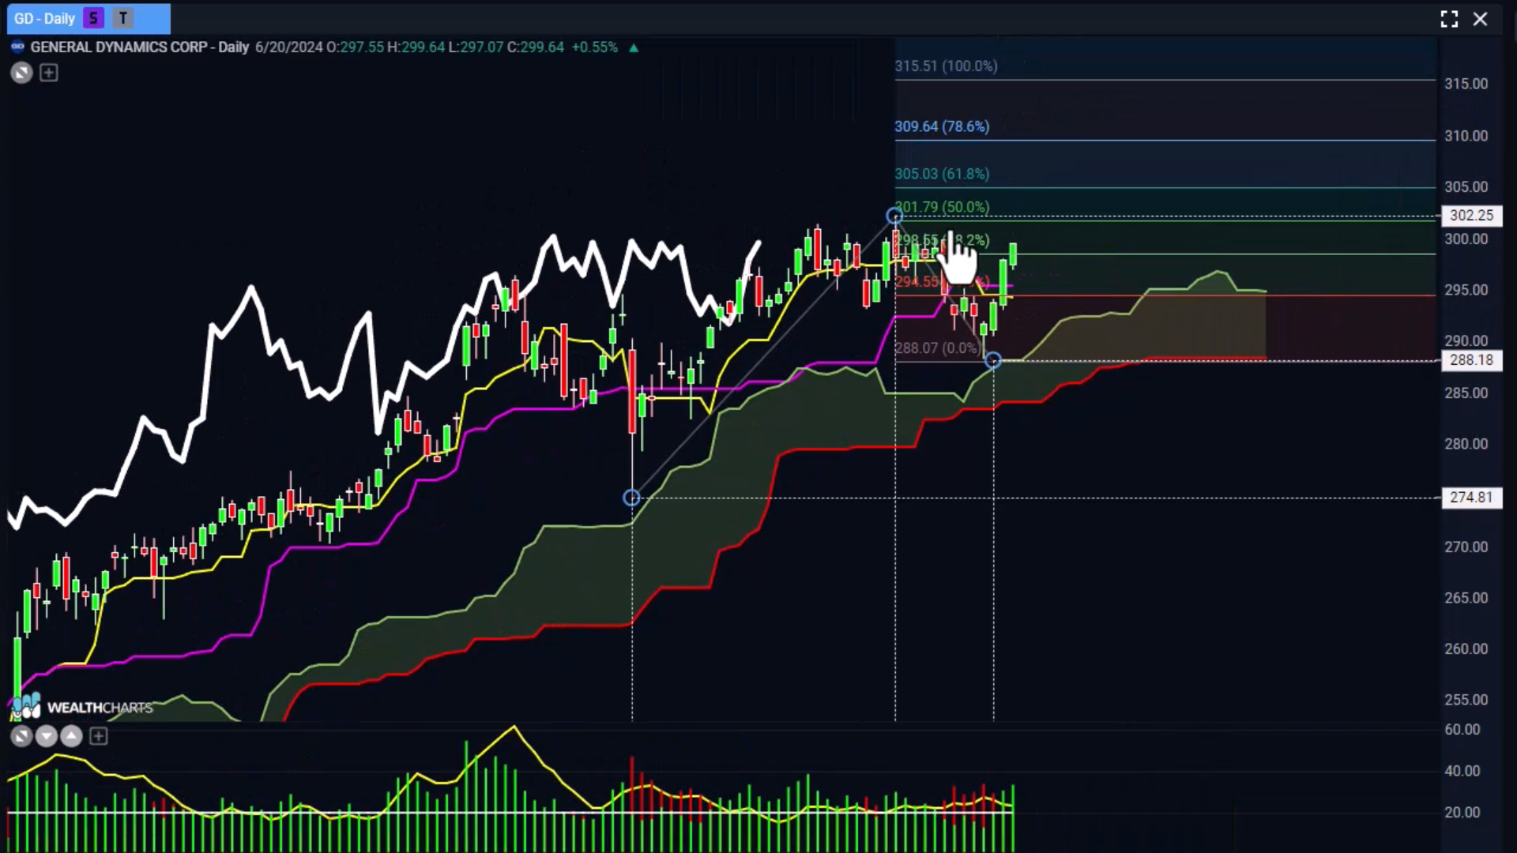
Task: Click the close value C:299.64
Action: (x=536, y=47)
